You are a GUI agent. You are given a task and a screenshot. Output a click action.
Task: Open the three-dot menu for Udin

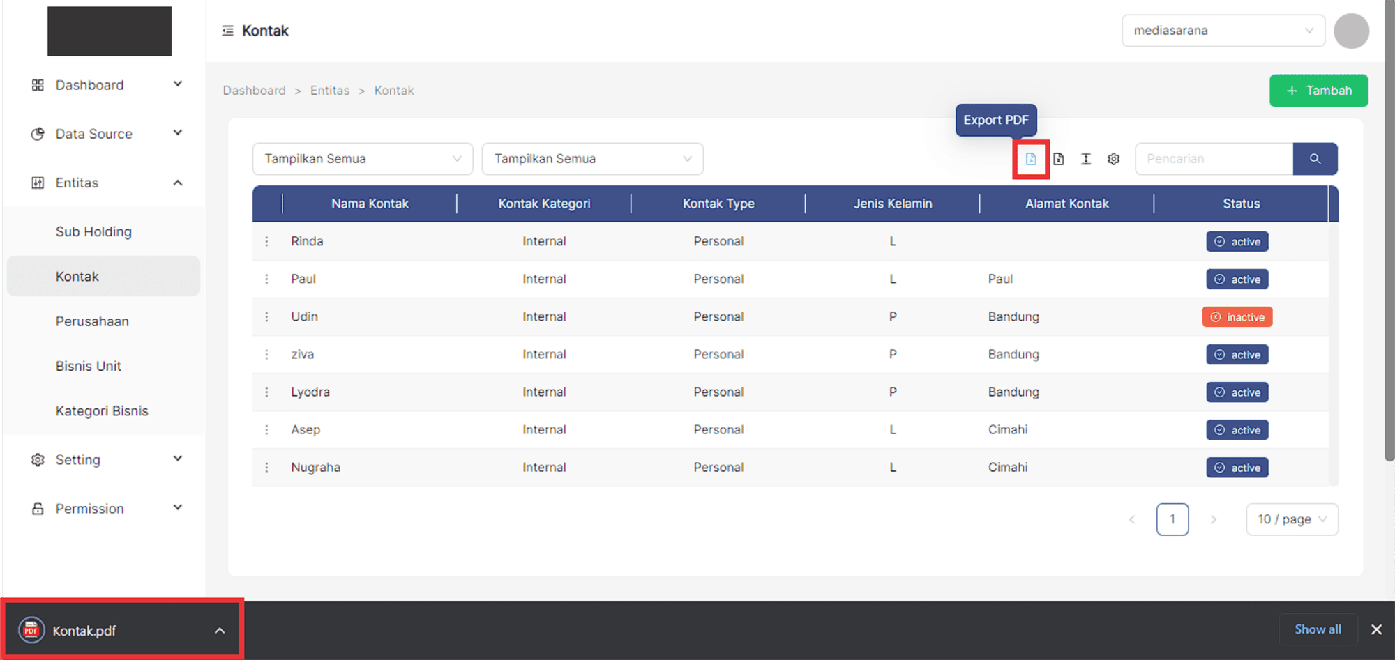[266, 316]
